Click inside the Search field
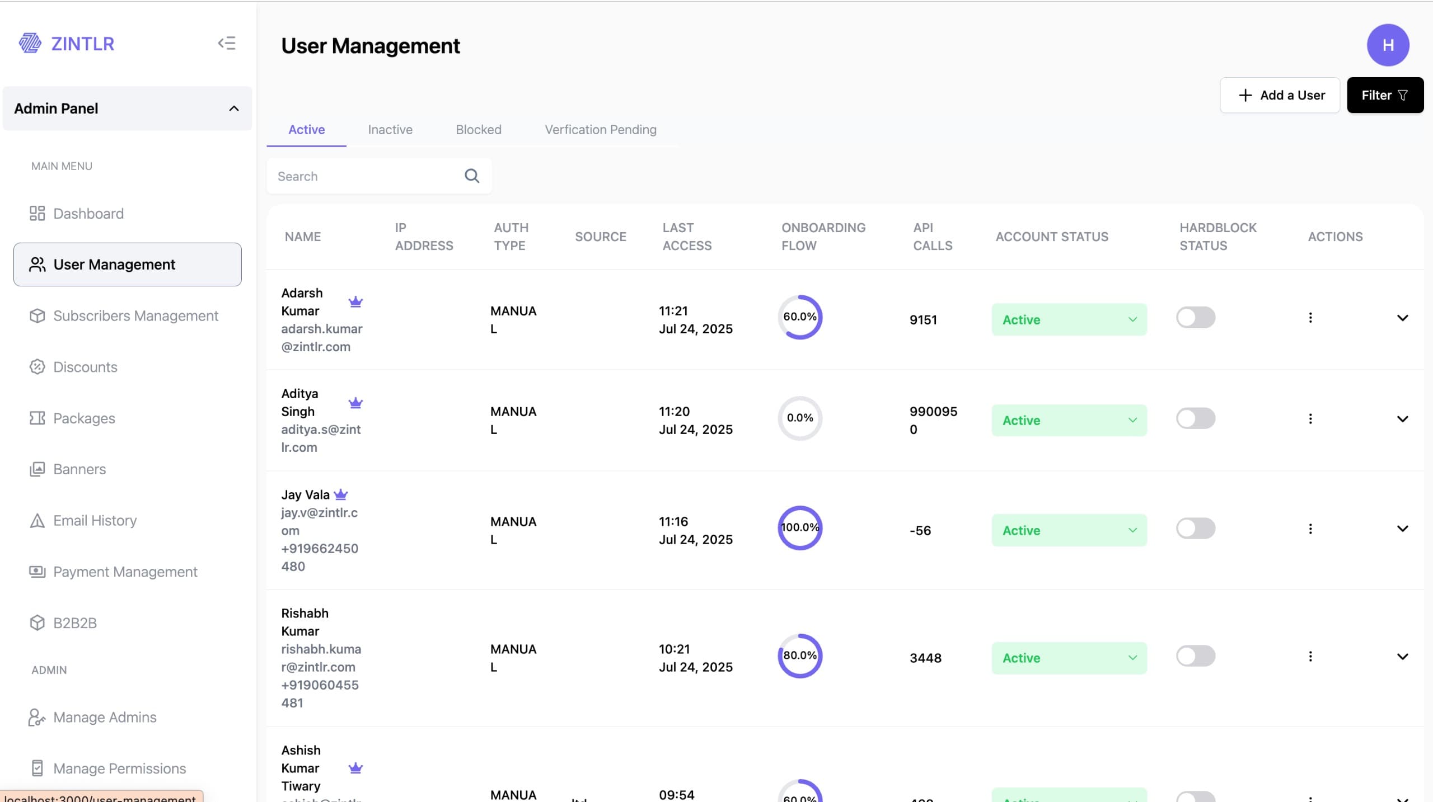Screen dimensions: 1433x802 [x=364, y=176]
